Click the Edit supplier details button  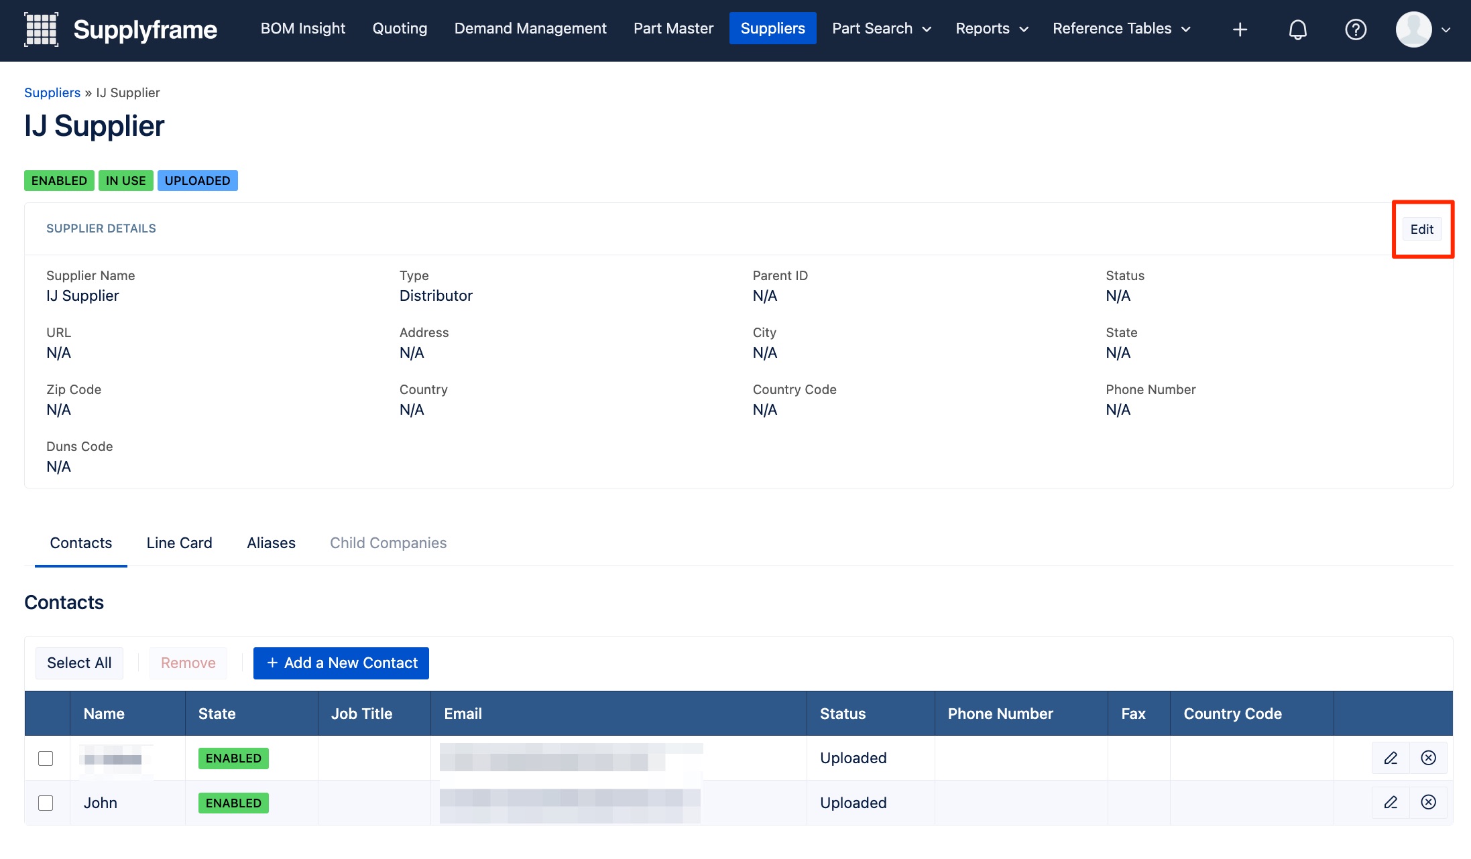1421,229
